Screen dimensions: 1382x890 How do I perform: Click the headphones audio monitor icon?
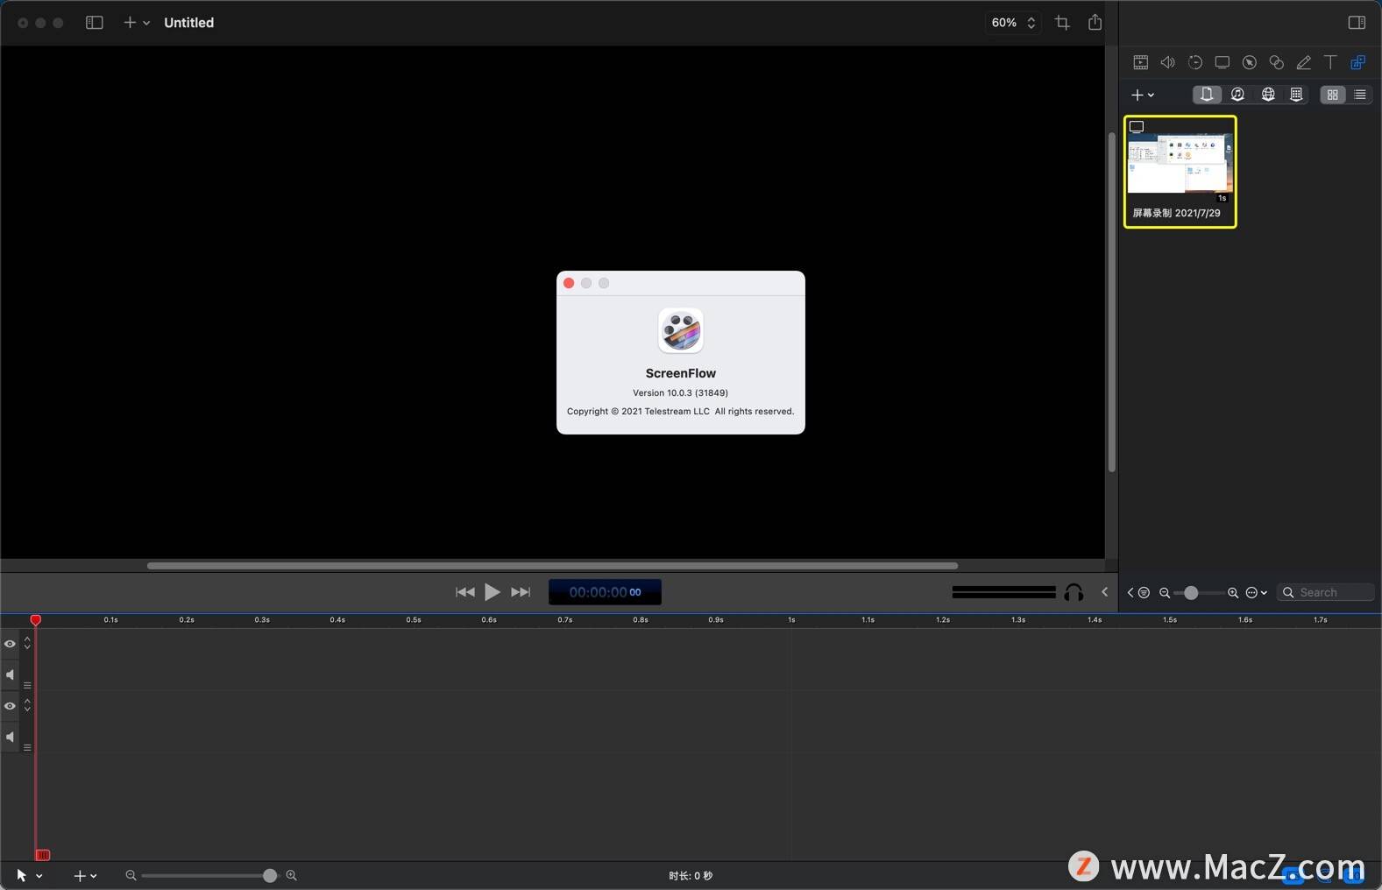click(x=1074, y=593)
